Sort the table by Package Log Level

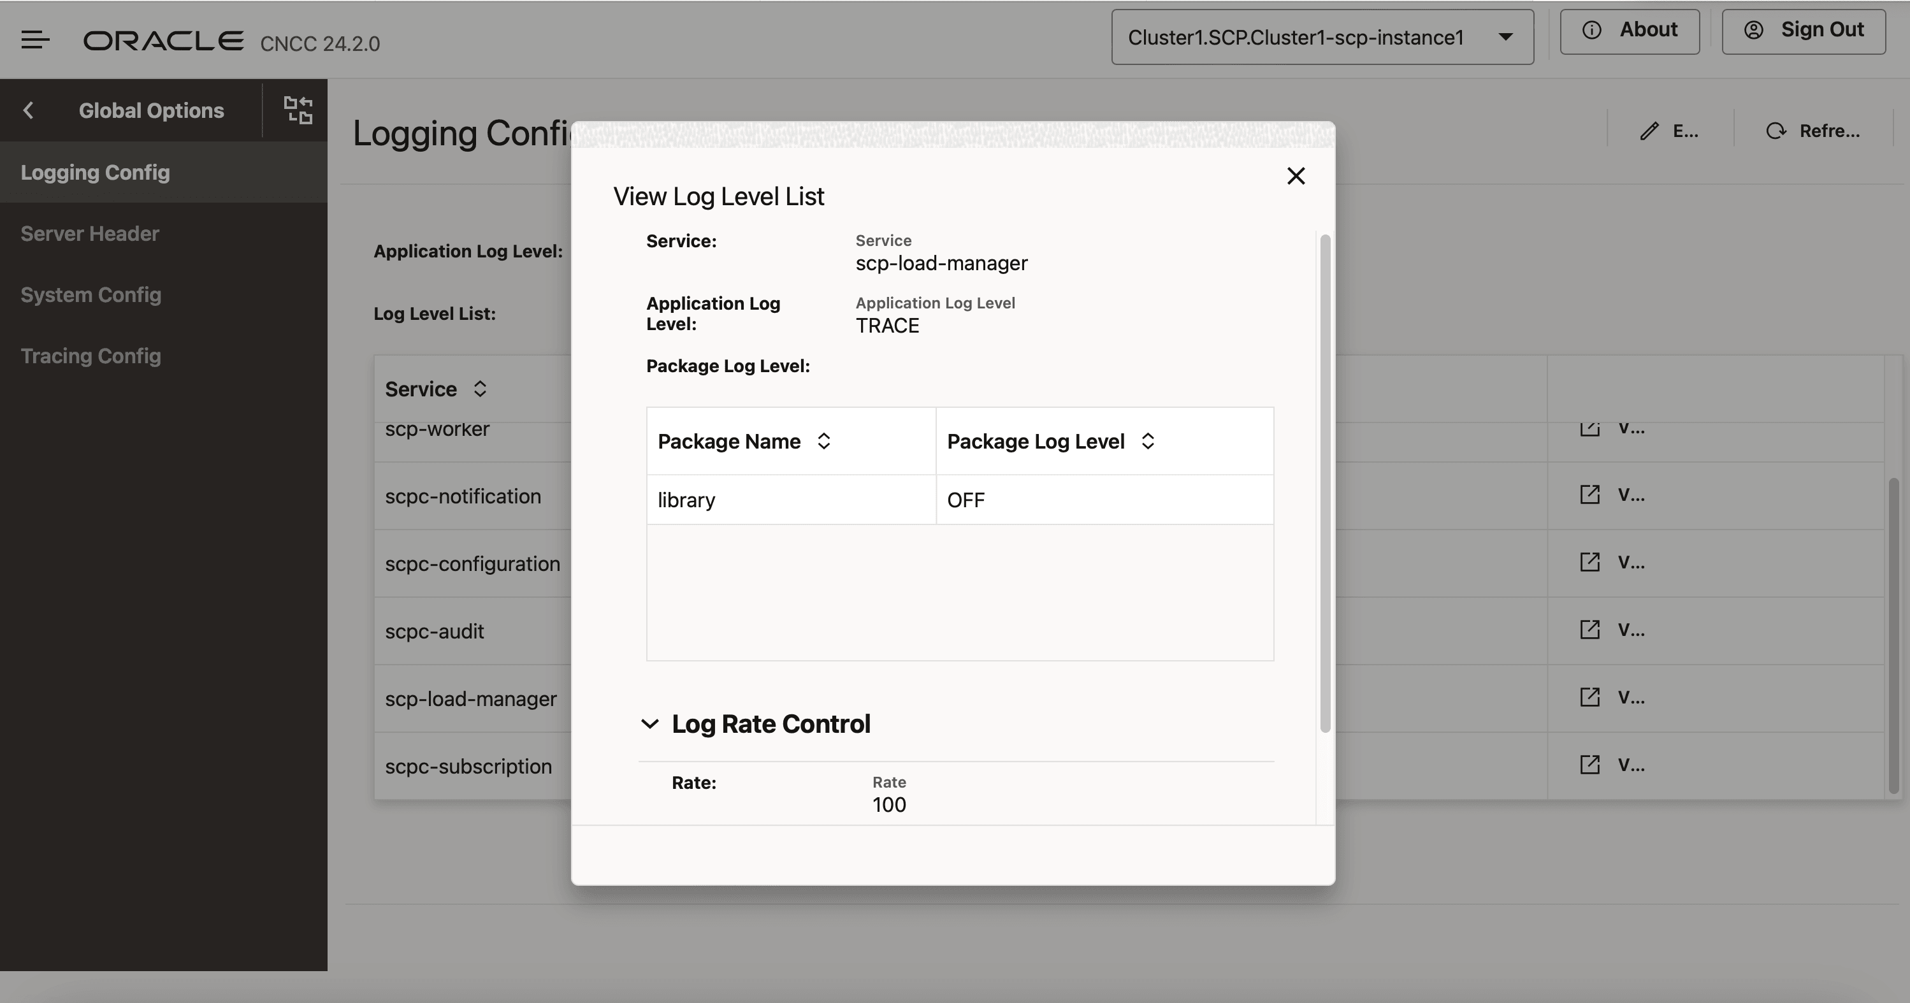pos(1148,440)
